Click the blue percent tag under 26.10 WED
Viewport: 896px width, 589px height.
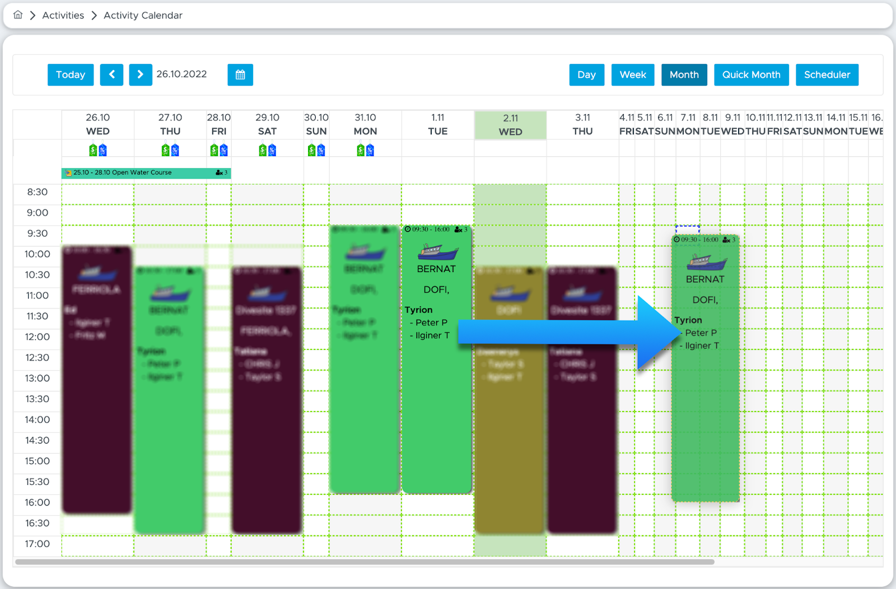coord(102,150)
